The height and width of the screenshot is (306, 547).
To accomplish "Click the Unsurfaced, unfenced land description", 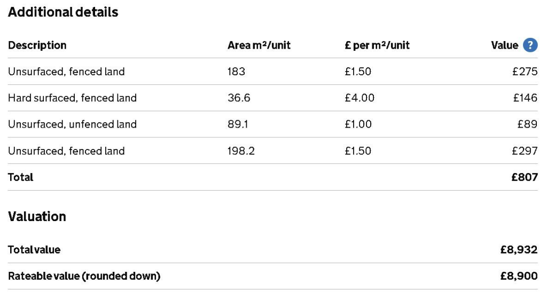I will [x=72, y=124].
